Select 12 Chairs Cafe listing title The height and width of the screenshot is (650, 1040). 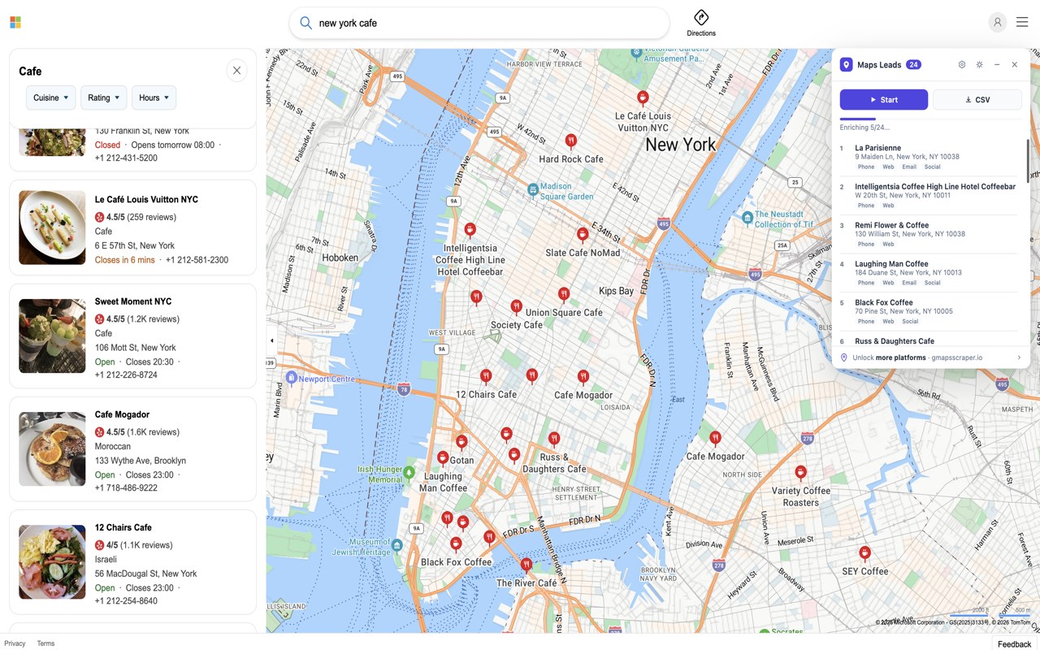(123, 527)
